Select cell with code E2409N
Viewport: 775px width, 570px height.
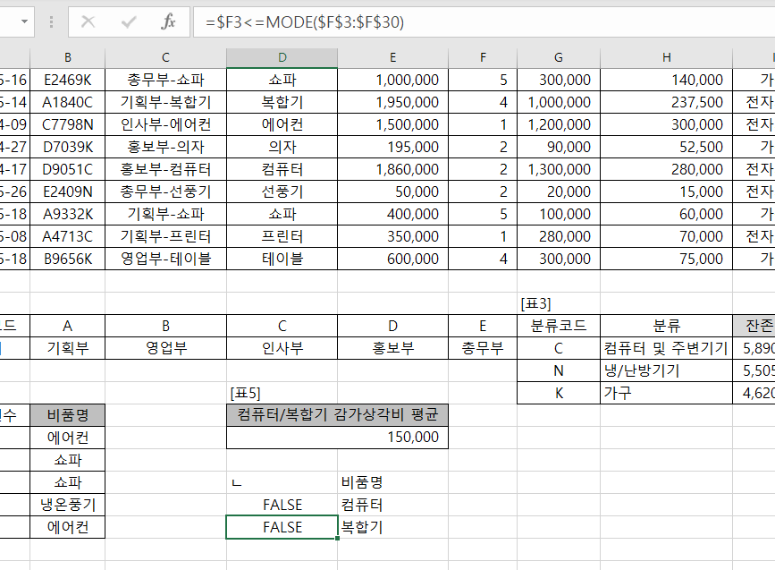tap(68, 191)
